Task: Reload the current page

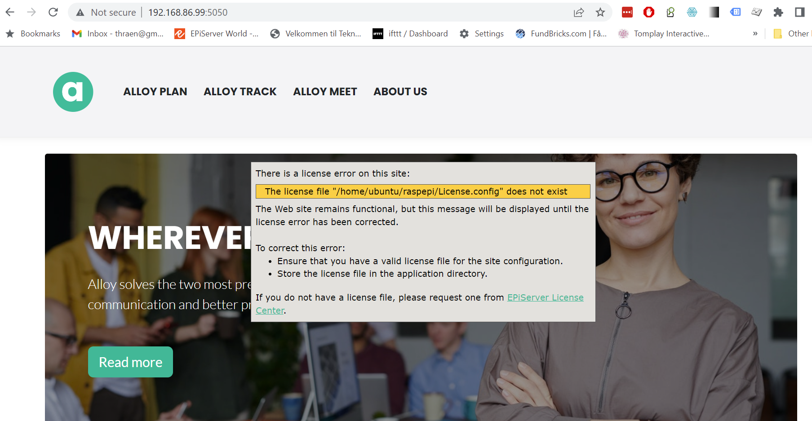Action: tap(53, 12)
